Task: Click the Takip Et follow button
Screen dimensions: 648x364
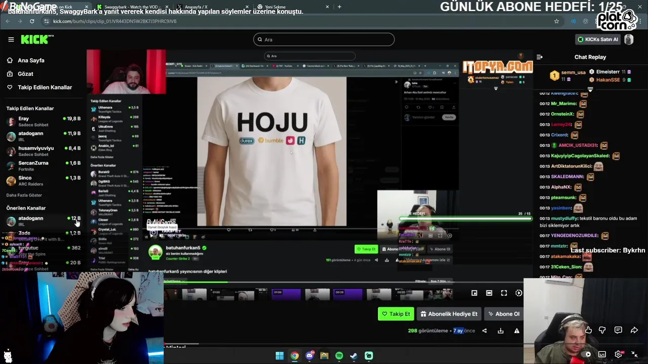Action: point(395,314)
